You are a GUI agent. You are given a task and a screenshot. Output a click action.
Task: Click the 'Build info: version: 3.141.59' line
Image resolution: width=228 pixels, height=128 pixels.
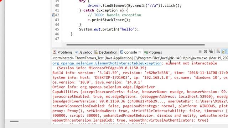(x=140, y=73)
